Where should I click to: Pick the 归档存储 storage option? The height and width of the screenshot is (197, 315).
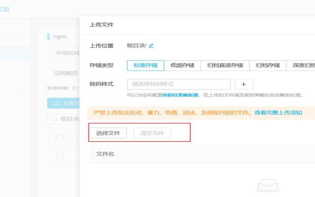[268, 65]
